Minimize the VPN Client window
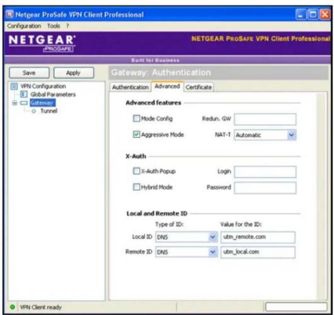This screenshot has height=315, width=334. pyautogui.click(x=301, y=15)
